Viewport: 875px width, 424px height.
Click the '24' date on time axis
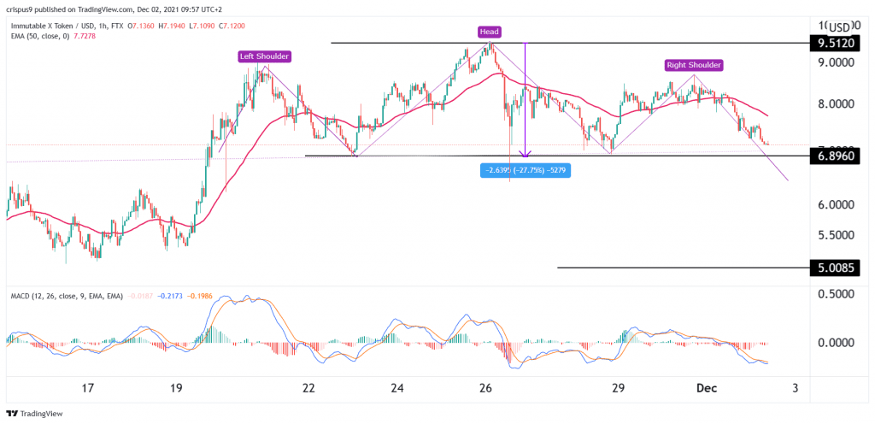[x=397, y=388]
